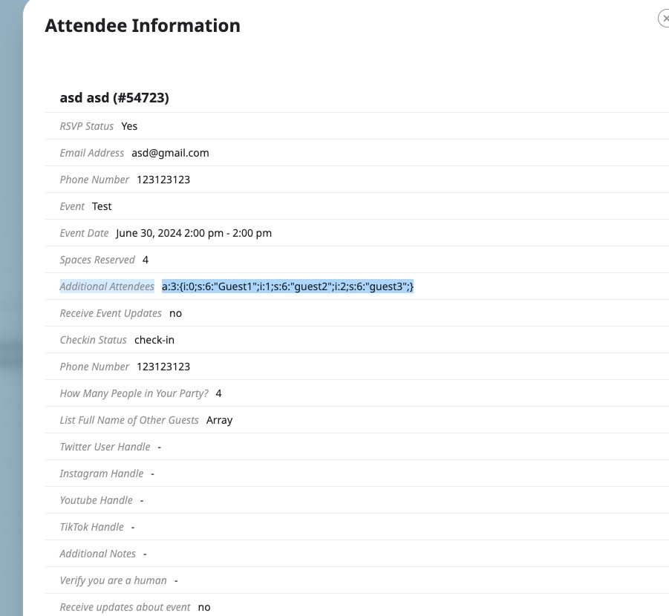
Task: Click the Checkin Status value check-in
Action: (154, 340)
